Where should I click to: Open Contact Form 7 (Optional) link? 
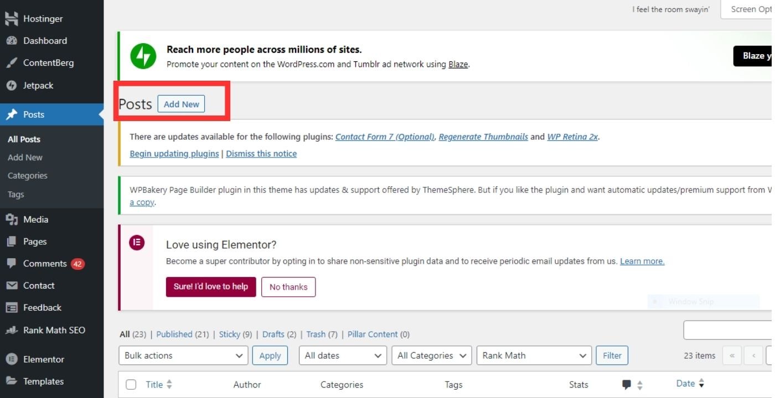click(385, 137)
